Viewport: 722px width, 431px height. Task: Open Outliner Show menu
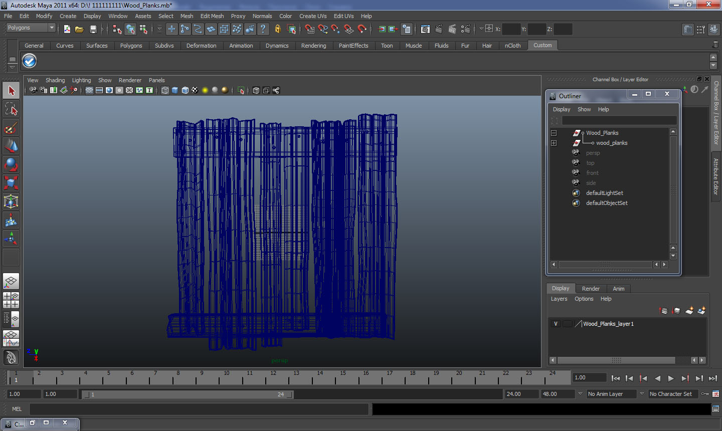pos(584,109)
